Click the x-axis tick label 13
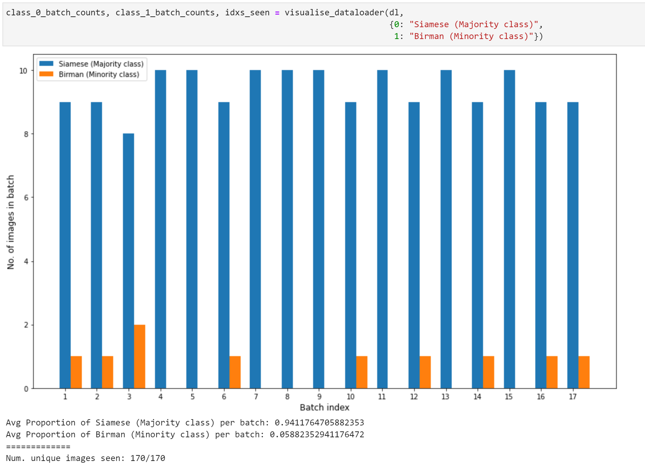 coord(445,397)
